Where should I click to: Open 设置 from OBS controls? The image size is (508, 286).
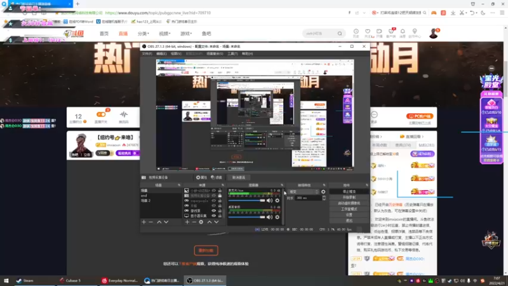coord(349,215)
